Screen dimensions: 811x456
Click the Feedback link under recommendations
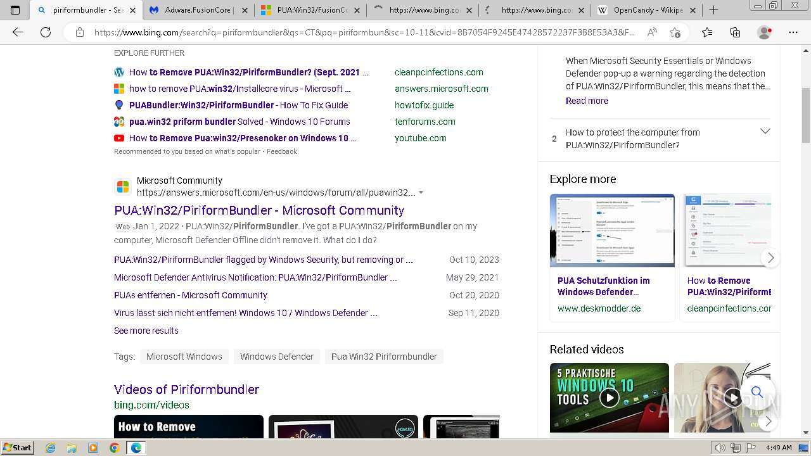[x=282, y=151]
